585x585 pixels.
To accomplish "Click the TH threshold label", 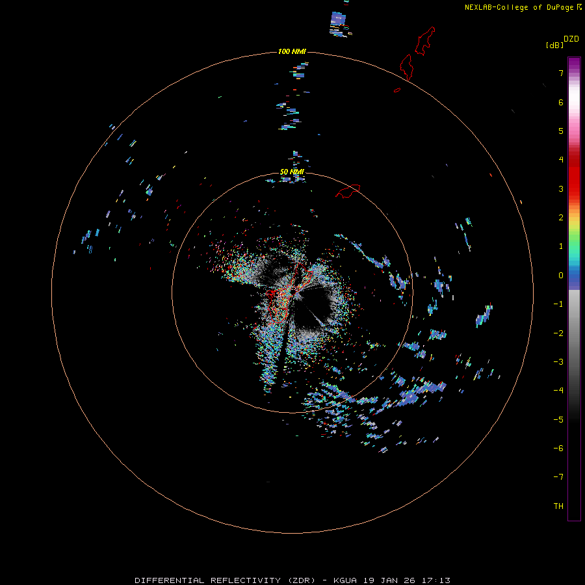I will [x=558, y=506].
